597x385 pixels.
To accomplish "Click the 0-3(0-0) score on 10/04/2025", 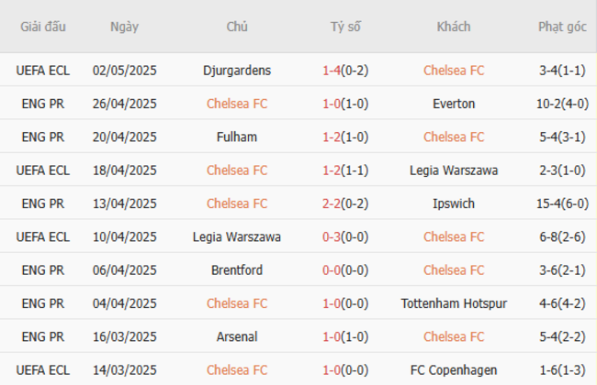I will [345, 236].
